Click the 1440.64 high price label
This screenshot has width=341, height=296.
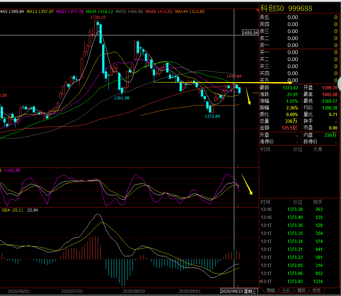[x=234, y=76]
